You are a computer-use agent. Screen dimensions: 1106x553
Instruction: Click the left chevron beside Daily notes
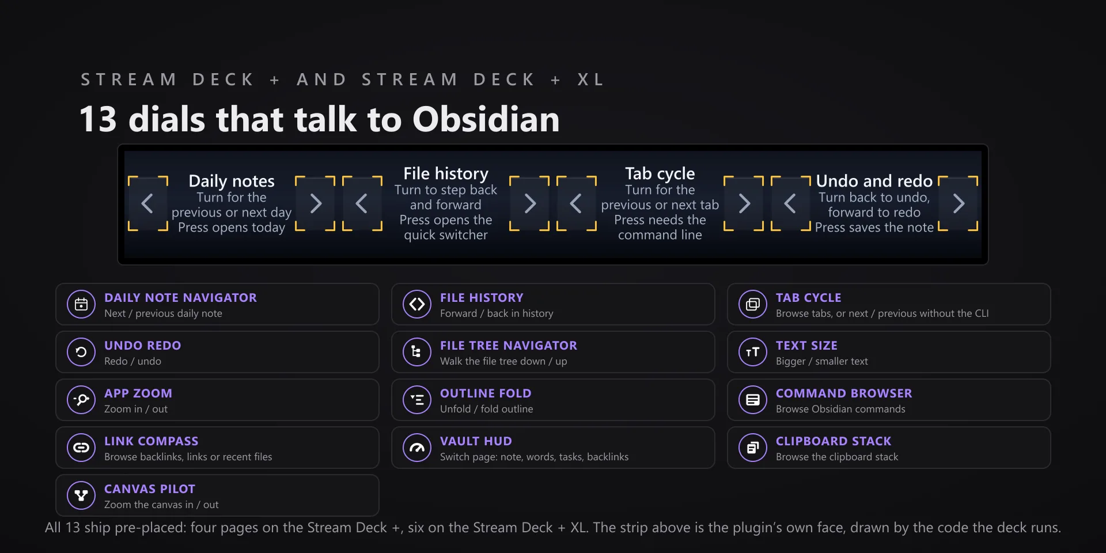coord(147,203)
